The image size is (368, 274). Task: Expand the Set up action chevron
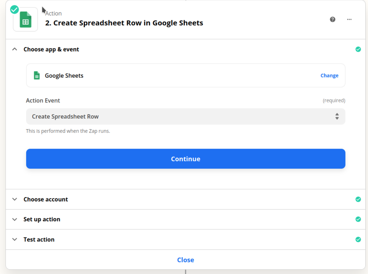click(x=15, y=219)
